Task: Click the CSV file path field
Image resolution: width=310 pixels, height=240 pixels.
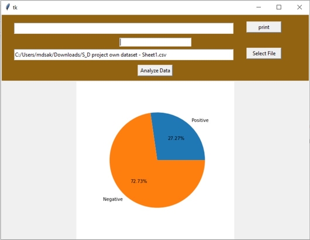Action: (124, 55)
